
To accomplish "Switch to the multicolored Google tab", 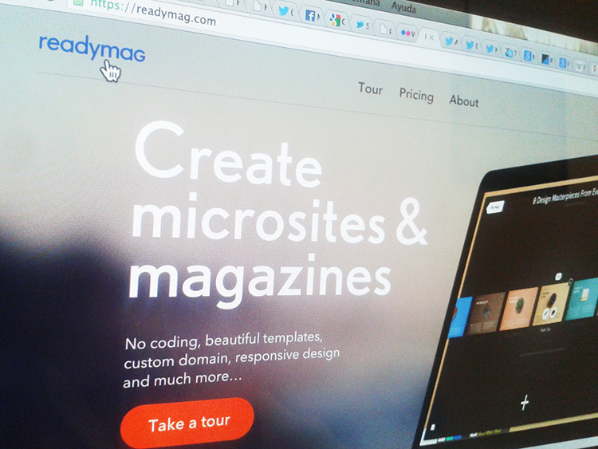I will pos(336,20).
